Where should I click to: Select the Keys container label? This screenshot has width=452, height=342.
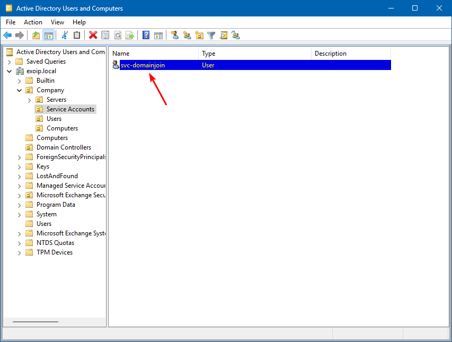tap(43, 166)
